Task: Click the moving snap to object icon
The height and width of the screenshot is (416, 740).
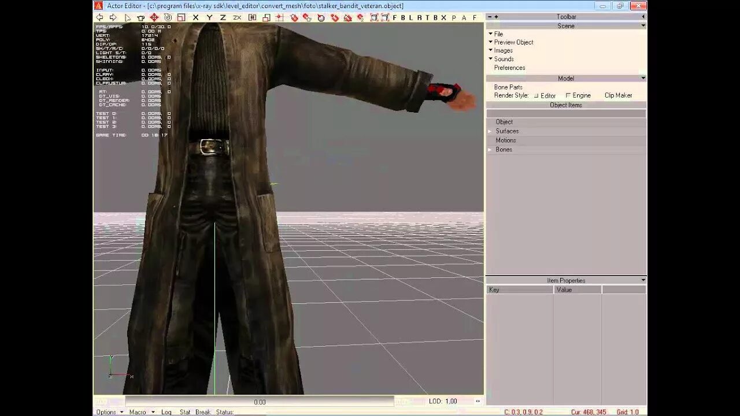Action: point(306,17)
